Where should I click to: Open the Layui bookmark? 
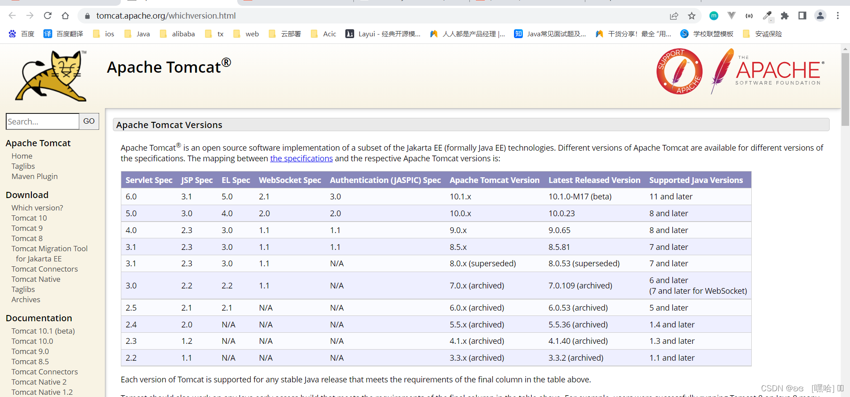click(x=383, y=34)
